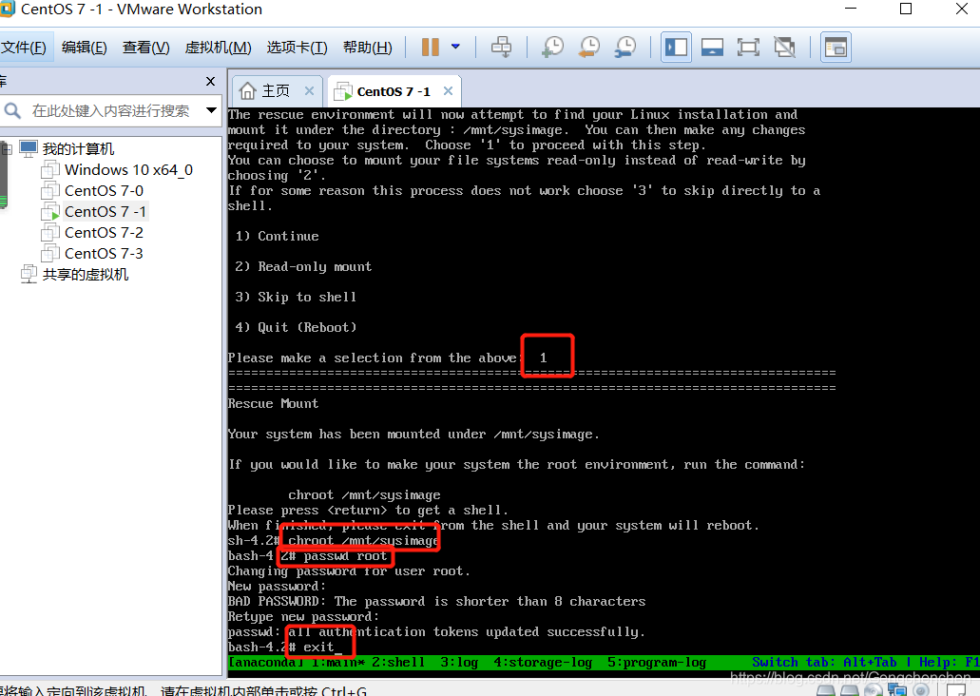Click the 我的计算机 monitor icon
The width and height of the screenshot is (980, 696).
click(29, 149)
